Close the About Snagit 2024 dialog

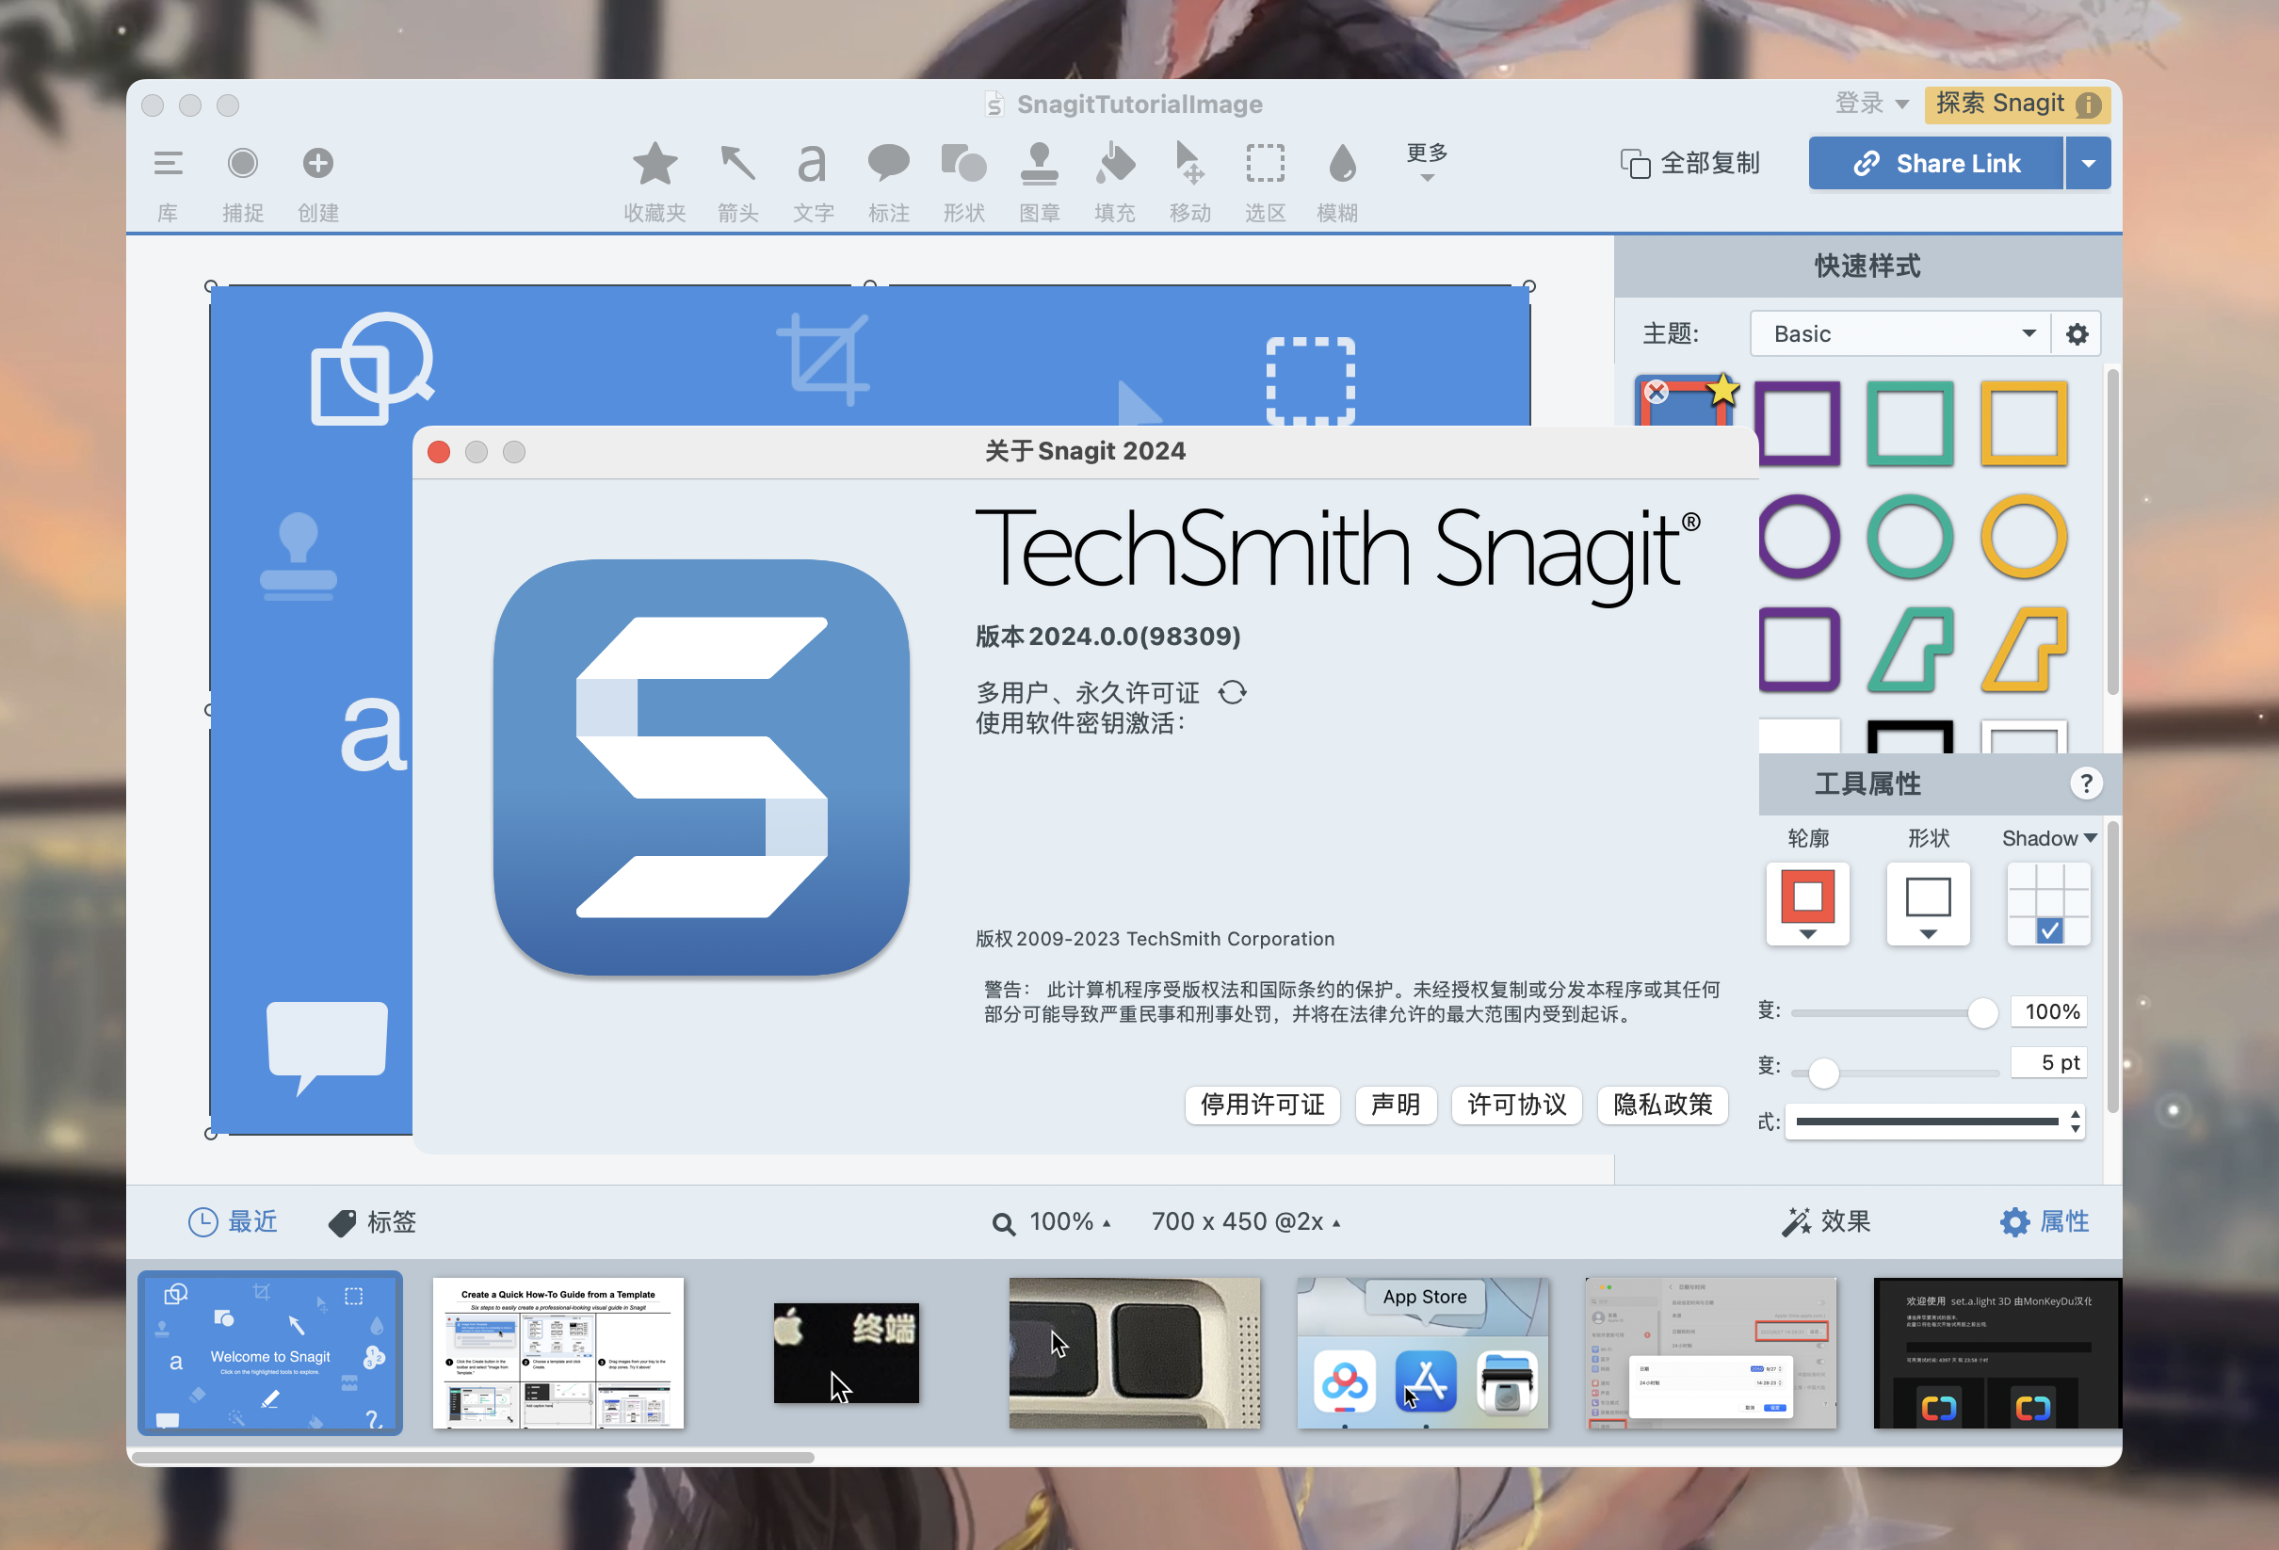coord(438,452)
